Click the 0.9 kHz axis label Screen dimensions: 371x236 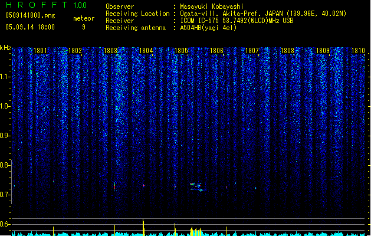point(5,136)
